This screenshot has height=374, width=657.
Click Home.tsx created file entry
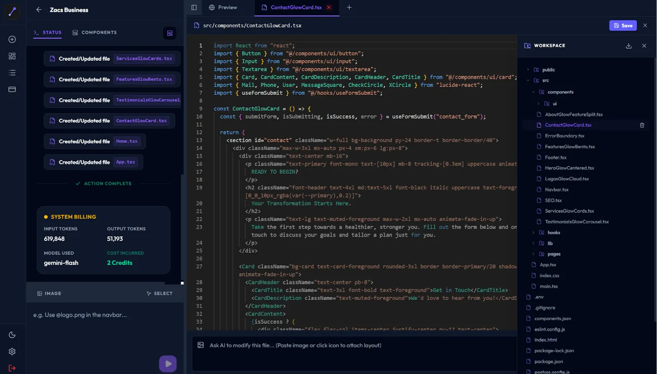coord(95,141)
